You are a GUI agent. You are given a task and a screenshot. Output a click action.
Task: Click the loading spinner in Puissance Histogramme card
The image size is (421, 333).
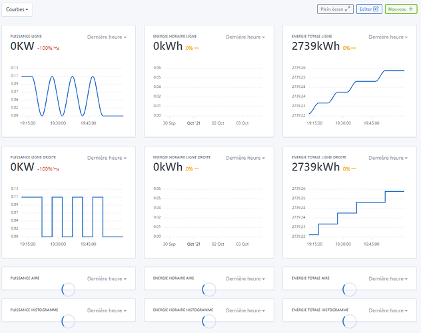(68, 321)
